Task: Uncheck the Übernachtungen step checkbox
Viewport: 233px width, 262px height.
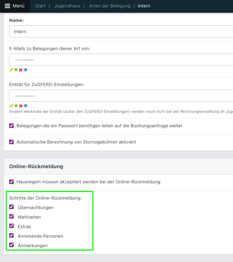Action: (12, 207)
